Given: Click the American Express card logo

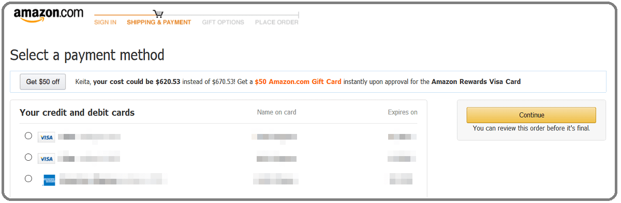Looking at the screenshot, I should pos(49,180).
